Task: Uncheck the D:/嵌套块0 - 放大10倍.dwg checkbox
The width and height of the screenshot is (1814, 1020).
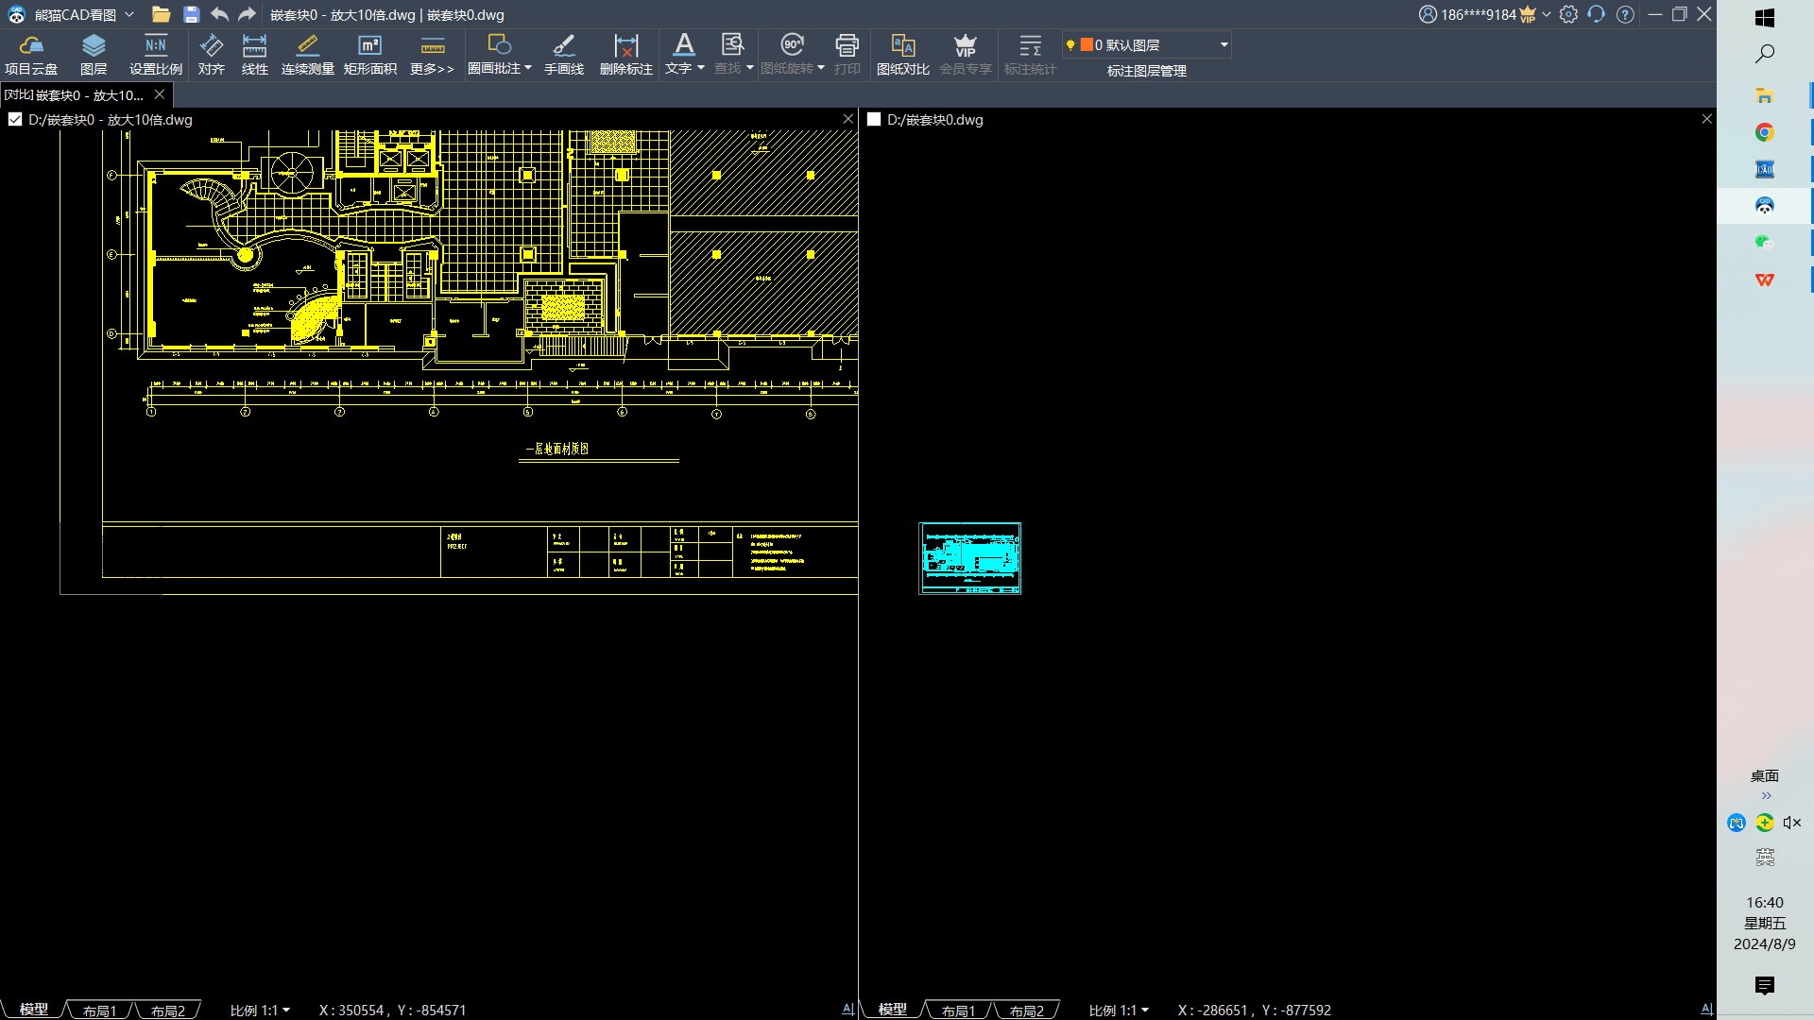Action: pyautogui.click(x=15, y=119)
